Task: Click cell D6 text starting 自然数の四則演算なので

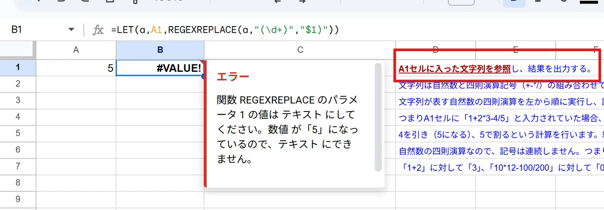Action: (500, 150)
